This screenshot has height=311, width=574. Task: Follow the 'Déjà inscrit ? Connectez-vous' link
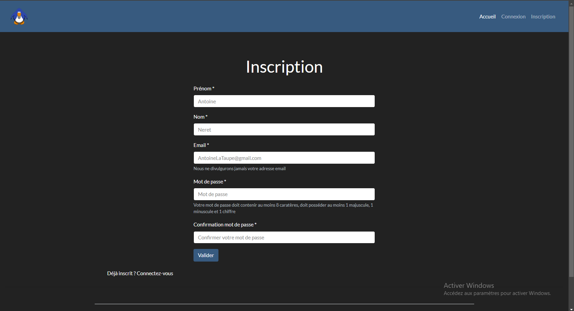click(x=140, y=273)
